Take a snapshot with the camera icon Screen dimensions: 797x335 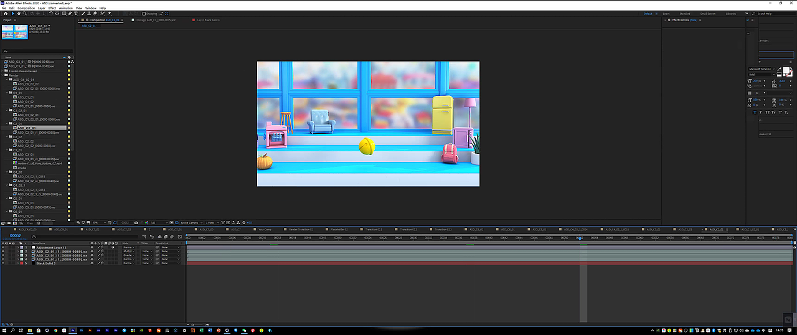(x=136, y=222)
